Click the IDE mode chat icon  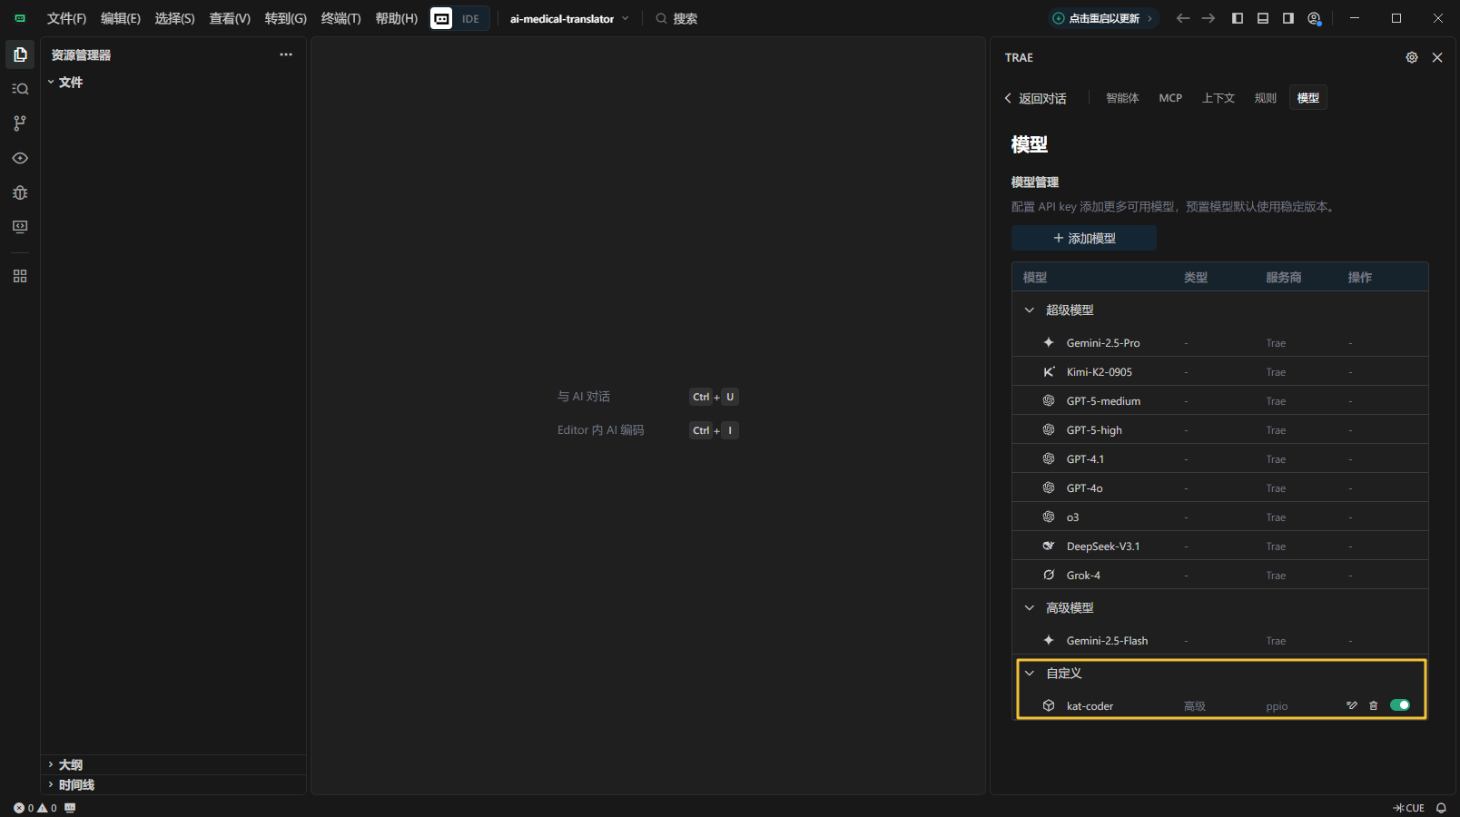click(441, 18)
